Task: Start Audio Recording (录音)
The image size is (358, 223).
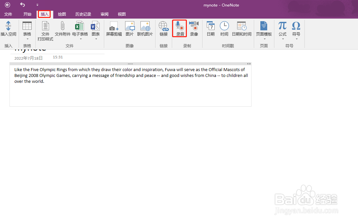Action: [x=180, y=28]
